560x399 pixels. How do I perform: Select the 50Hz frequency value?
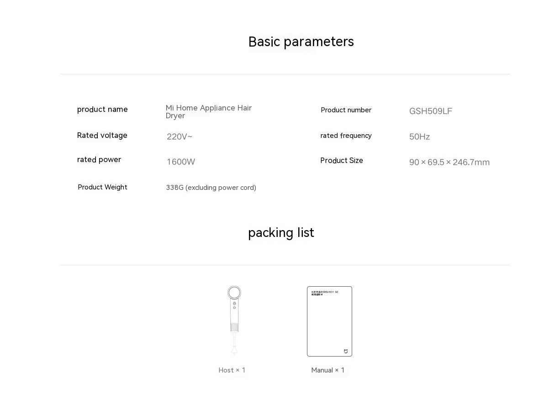(x=419, y=137)
